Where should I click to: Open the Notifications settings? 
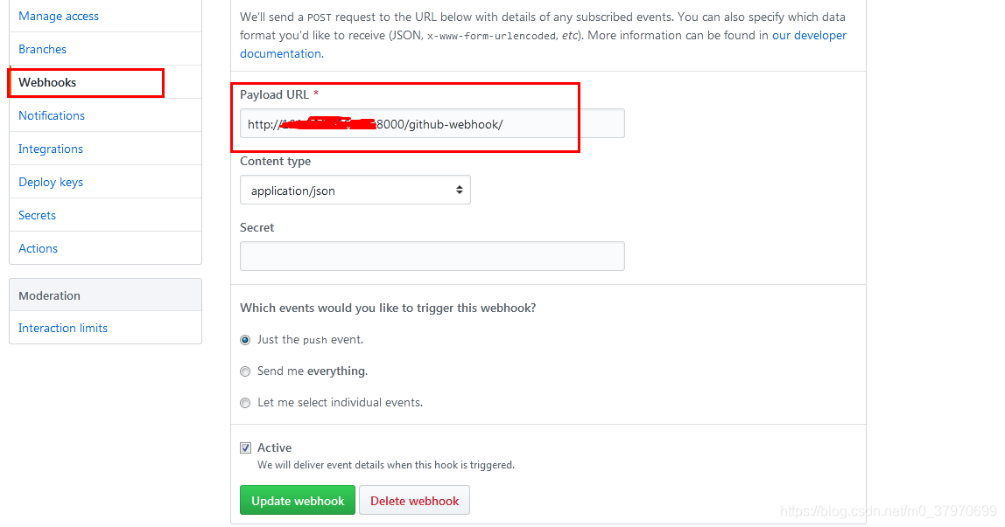pos(51,115)
